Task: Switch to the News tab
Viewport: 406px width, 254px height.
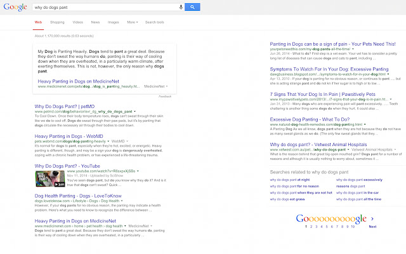Action: point(95,22)
